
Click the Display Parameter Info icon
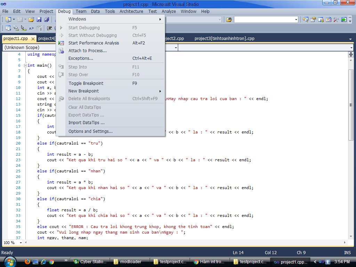16,28
